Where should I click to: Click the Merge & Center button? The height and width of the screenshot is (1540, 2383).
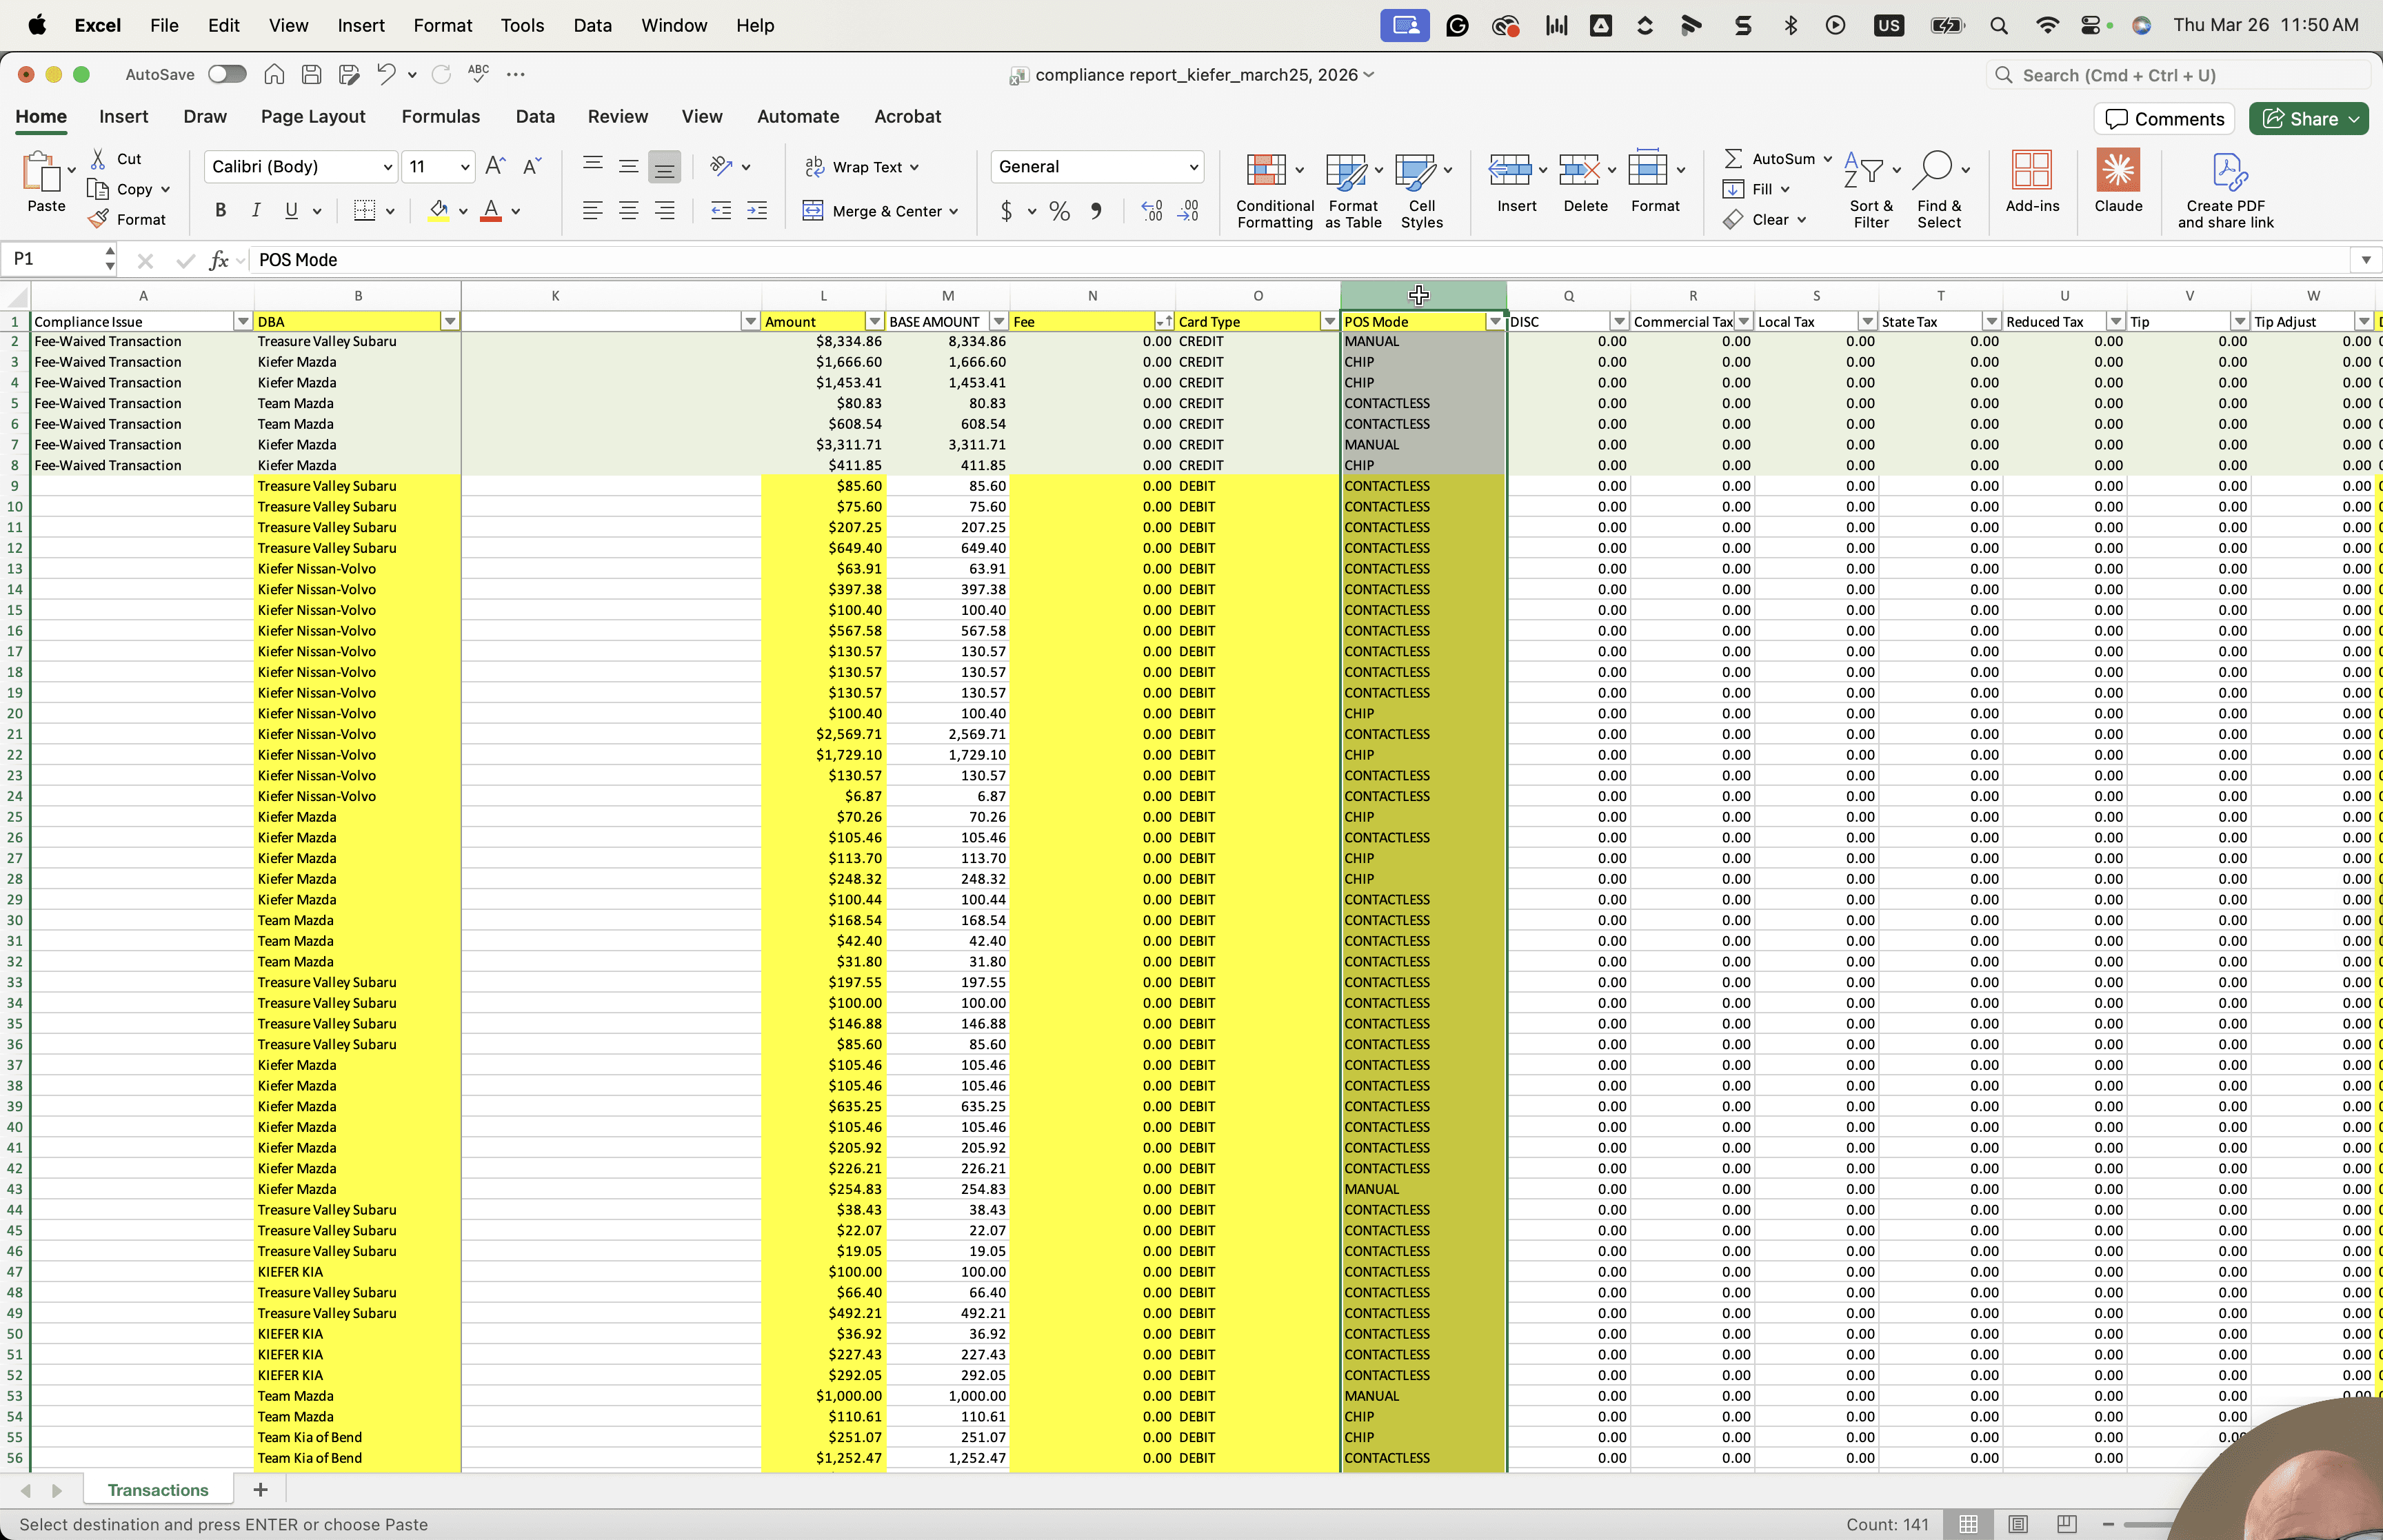pyautogui.click(x=880, y=211)
